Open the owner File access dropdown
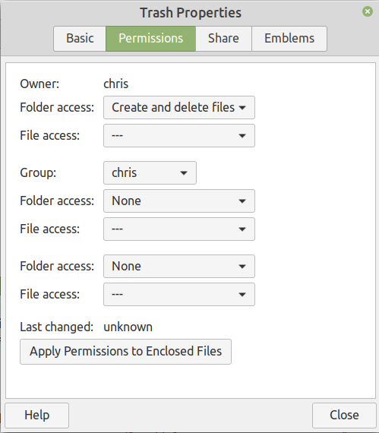Viewport: 379px width, 433px height. click(x=179, y=135)
